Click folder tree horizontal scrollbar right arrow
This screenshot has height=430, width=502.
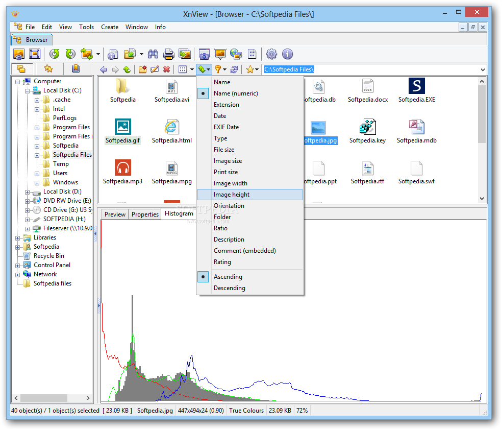[x=88, y=398]
